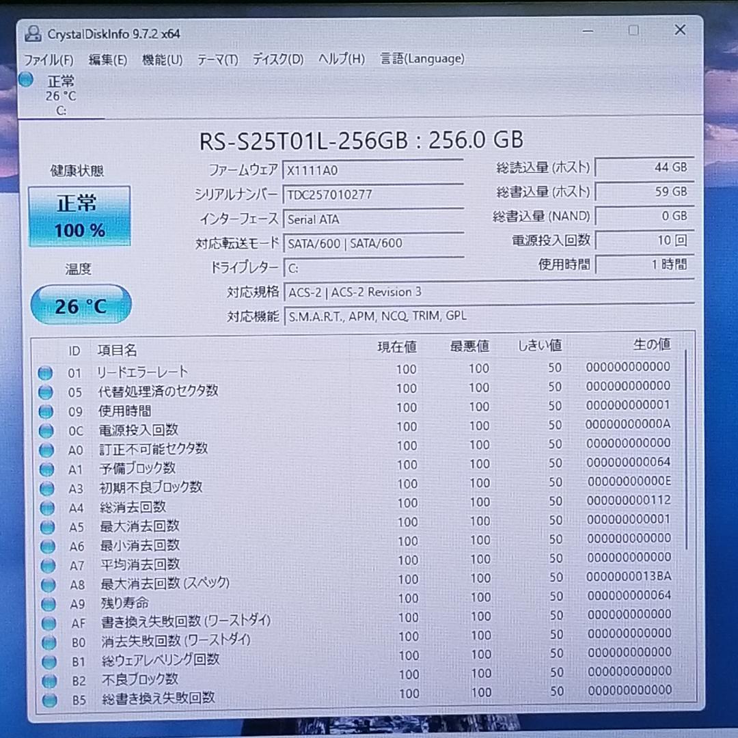The width and height of the screenshot is (738, 738).
Task: Open the ディスク(D) disk selection menu
Action: 276,59
